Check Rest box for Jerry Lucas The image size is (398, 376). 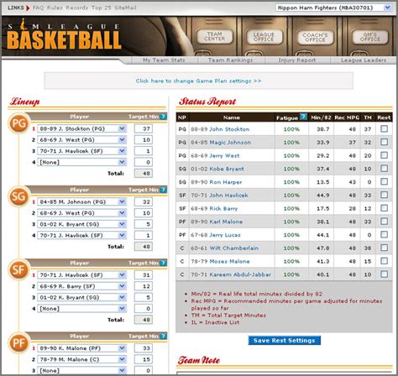[x=385, y=234]
